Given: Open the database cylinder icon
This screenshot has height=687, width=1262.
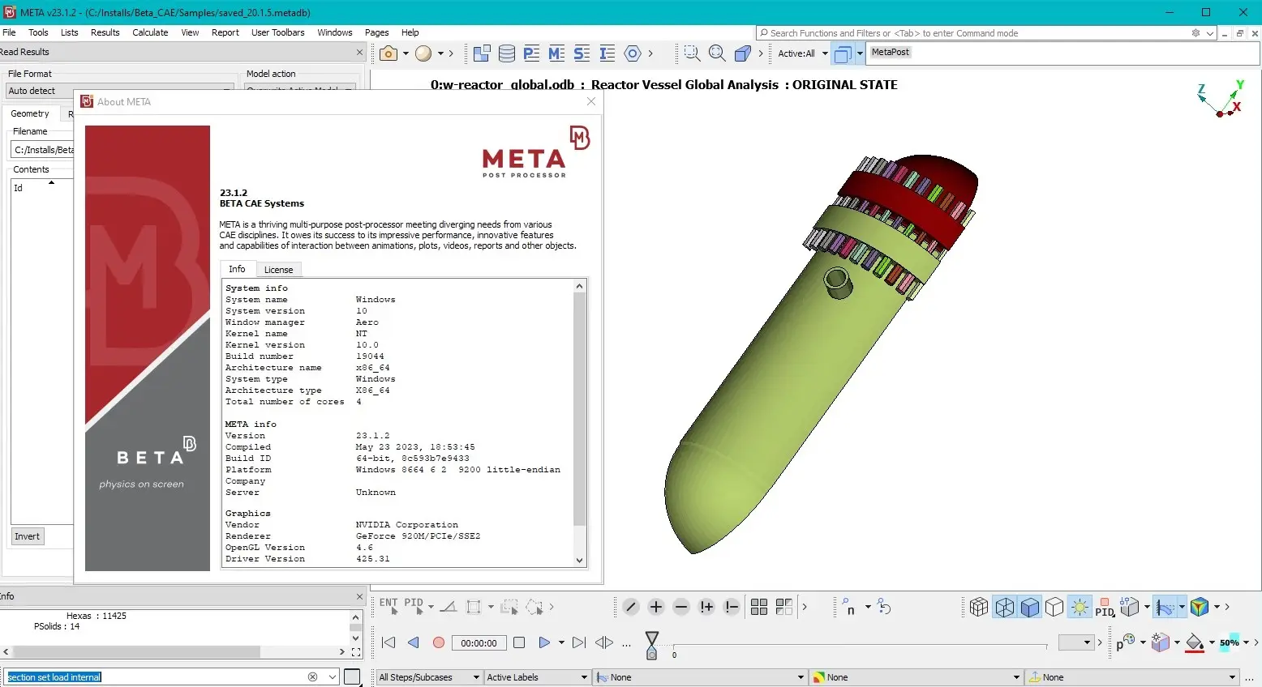Looking at the screenshot, I should point(507,53).
